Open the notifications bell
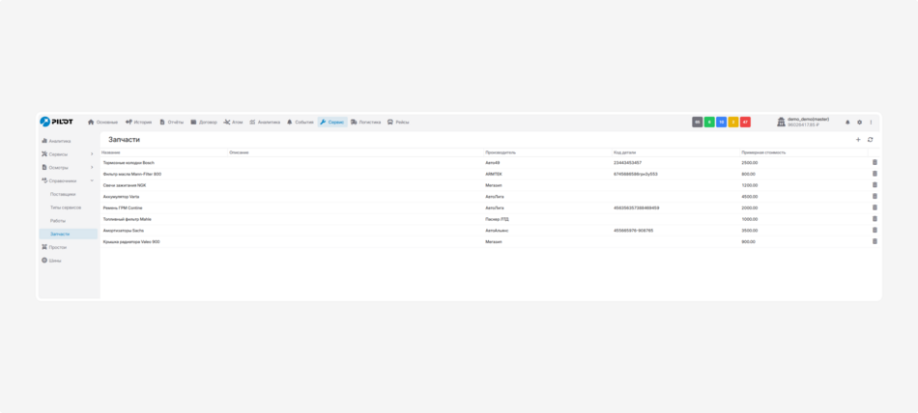This screenshot has width=918, height=413. [847, 123]
